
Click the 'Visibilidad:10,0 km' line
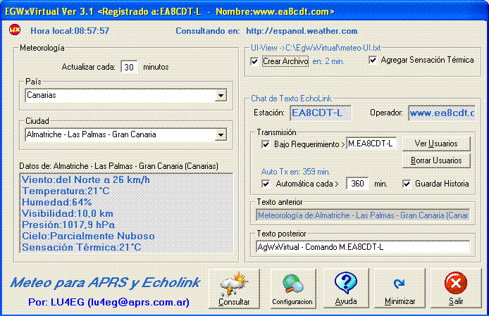click(68, 213)
